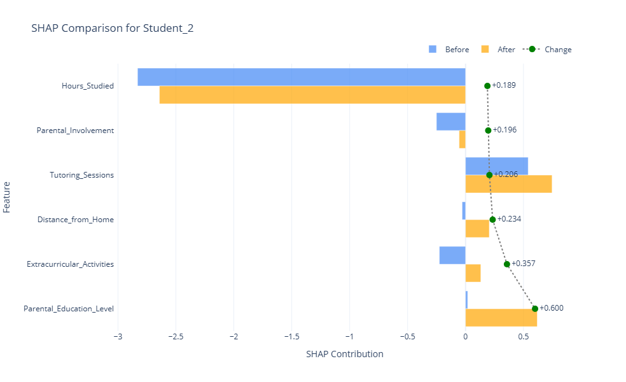This screenshot has height=382, width=626.
Task: Click the green Change marker for Distance_from_Home
Action: (x=492, y=219)
